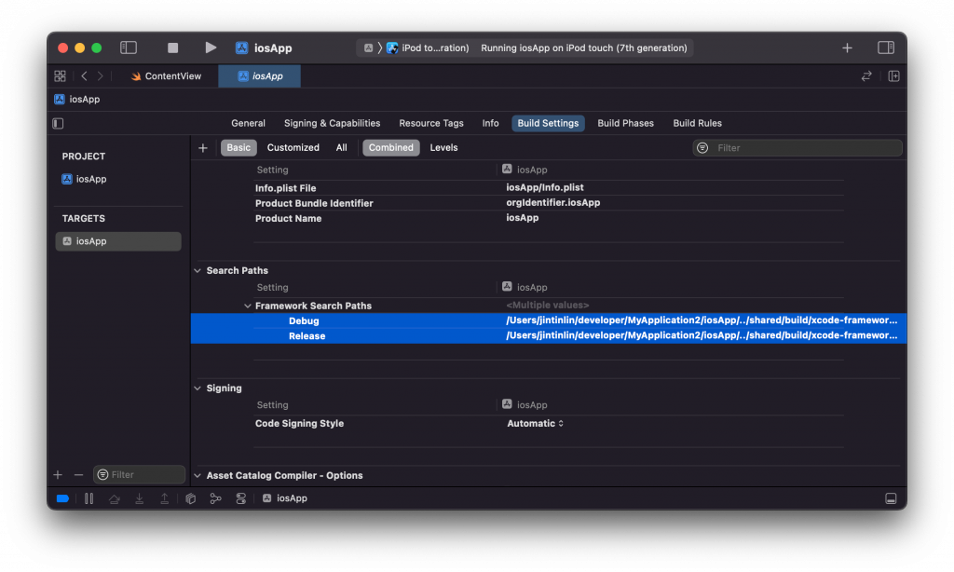Click the filter icon in search field
The image size is (954, 572).
point(702,148)
